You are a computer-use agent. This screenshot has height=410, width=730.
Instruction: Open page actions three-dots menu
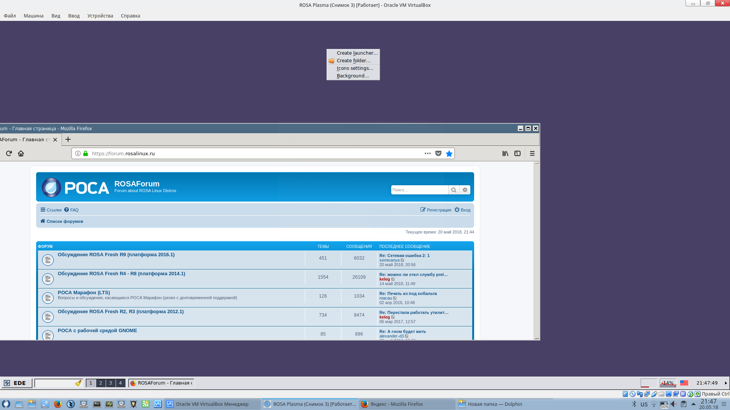pyautogui.click(x=428, y=153)
